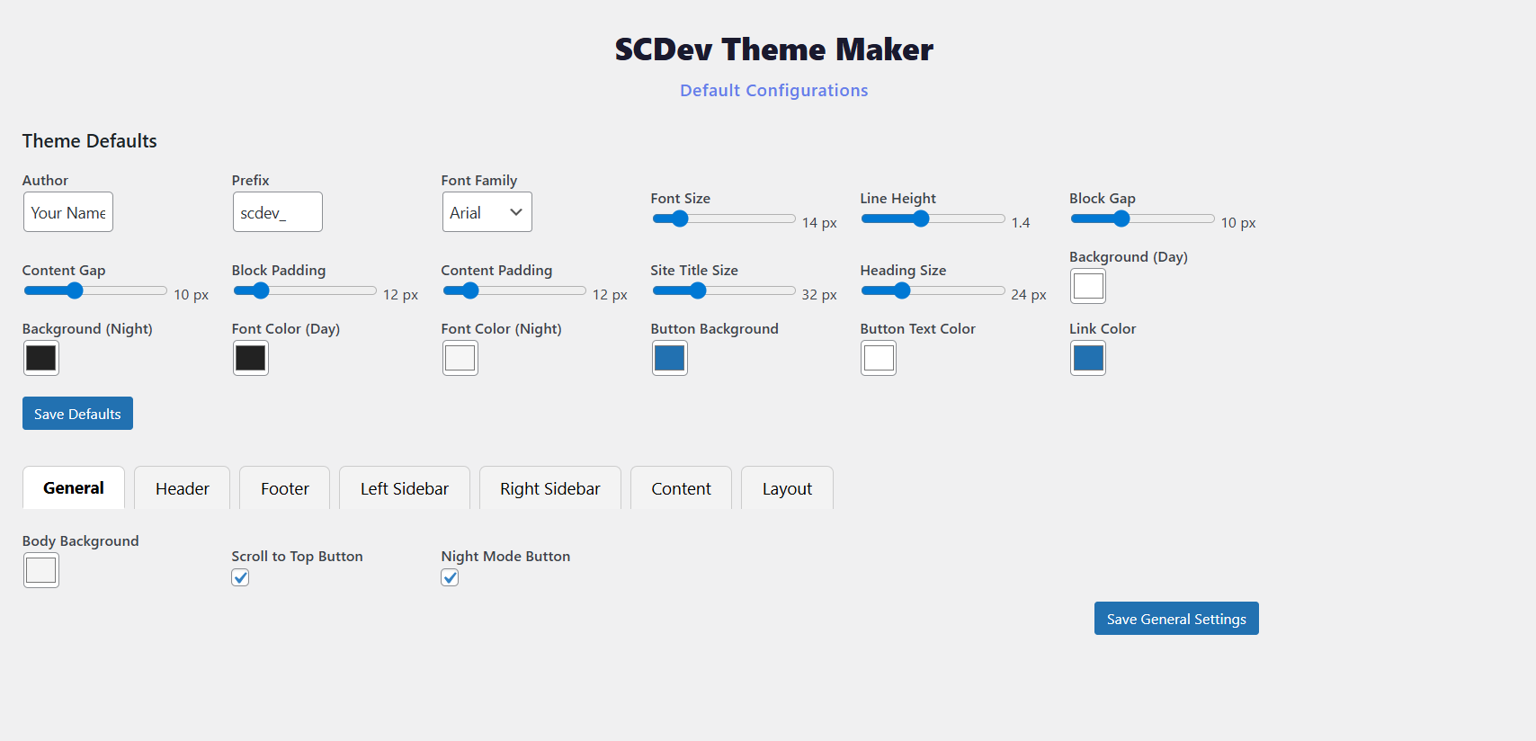Pick the Font Color (Night) swatch
This screenshot has width=1536, height=741.
[x=460, y=358]
